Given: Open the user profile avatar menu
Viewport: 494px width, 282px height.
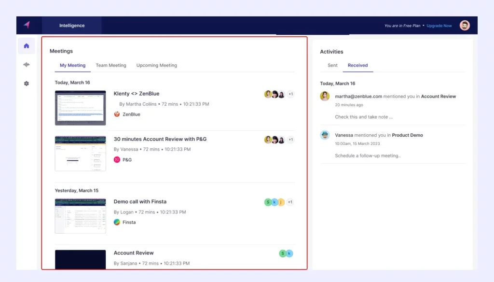Looking at the screenshot, I should point(465,25).
